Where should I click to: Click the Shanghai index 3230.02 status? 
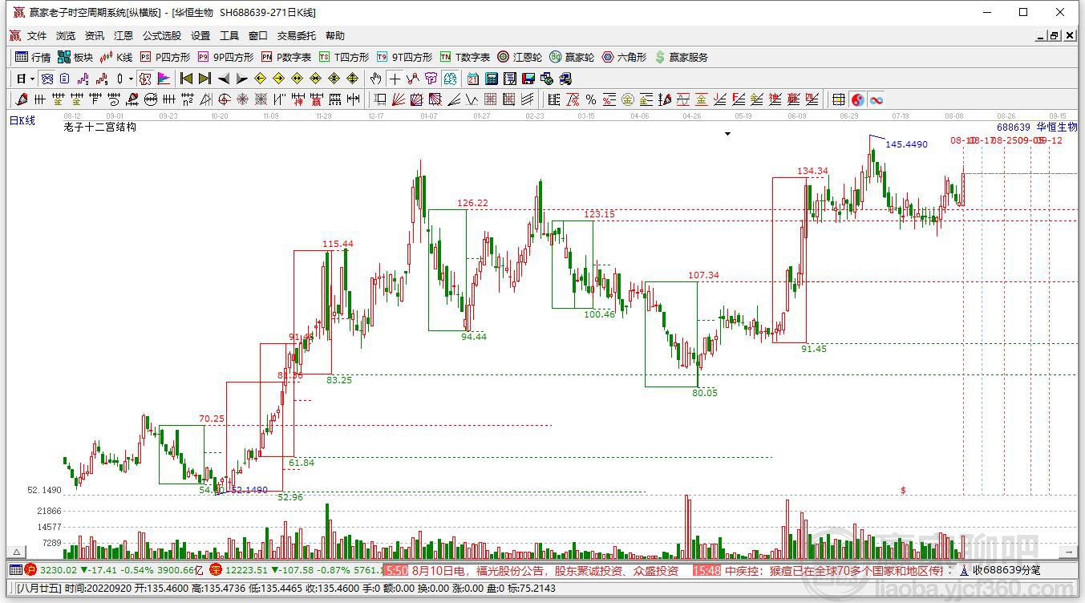tap(58, 570)
